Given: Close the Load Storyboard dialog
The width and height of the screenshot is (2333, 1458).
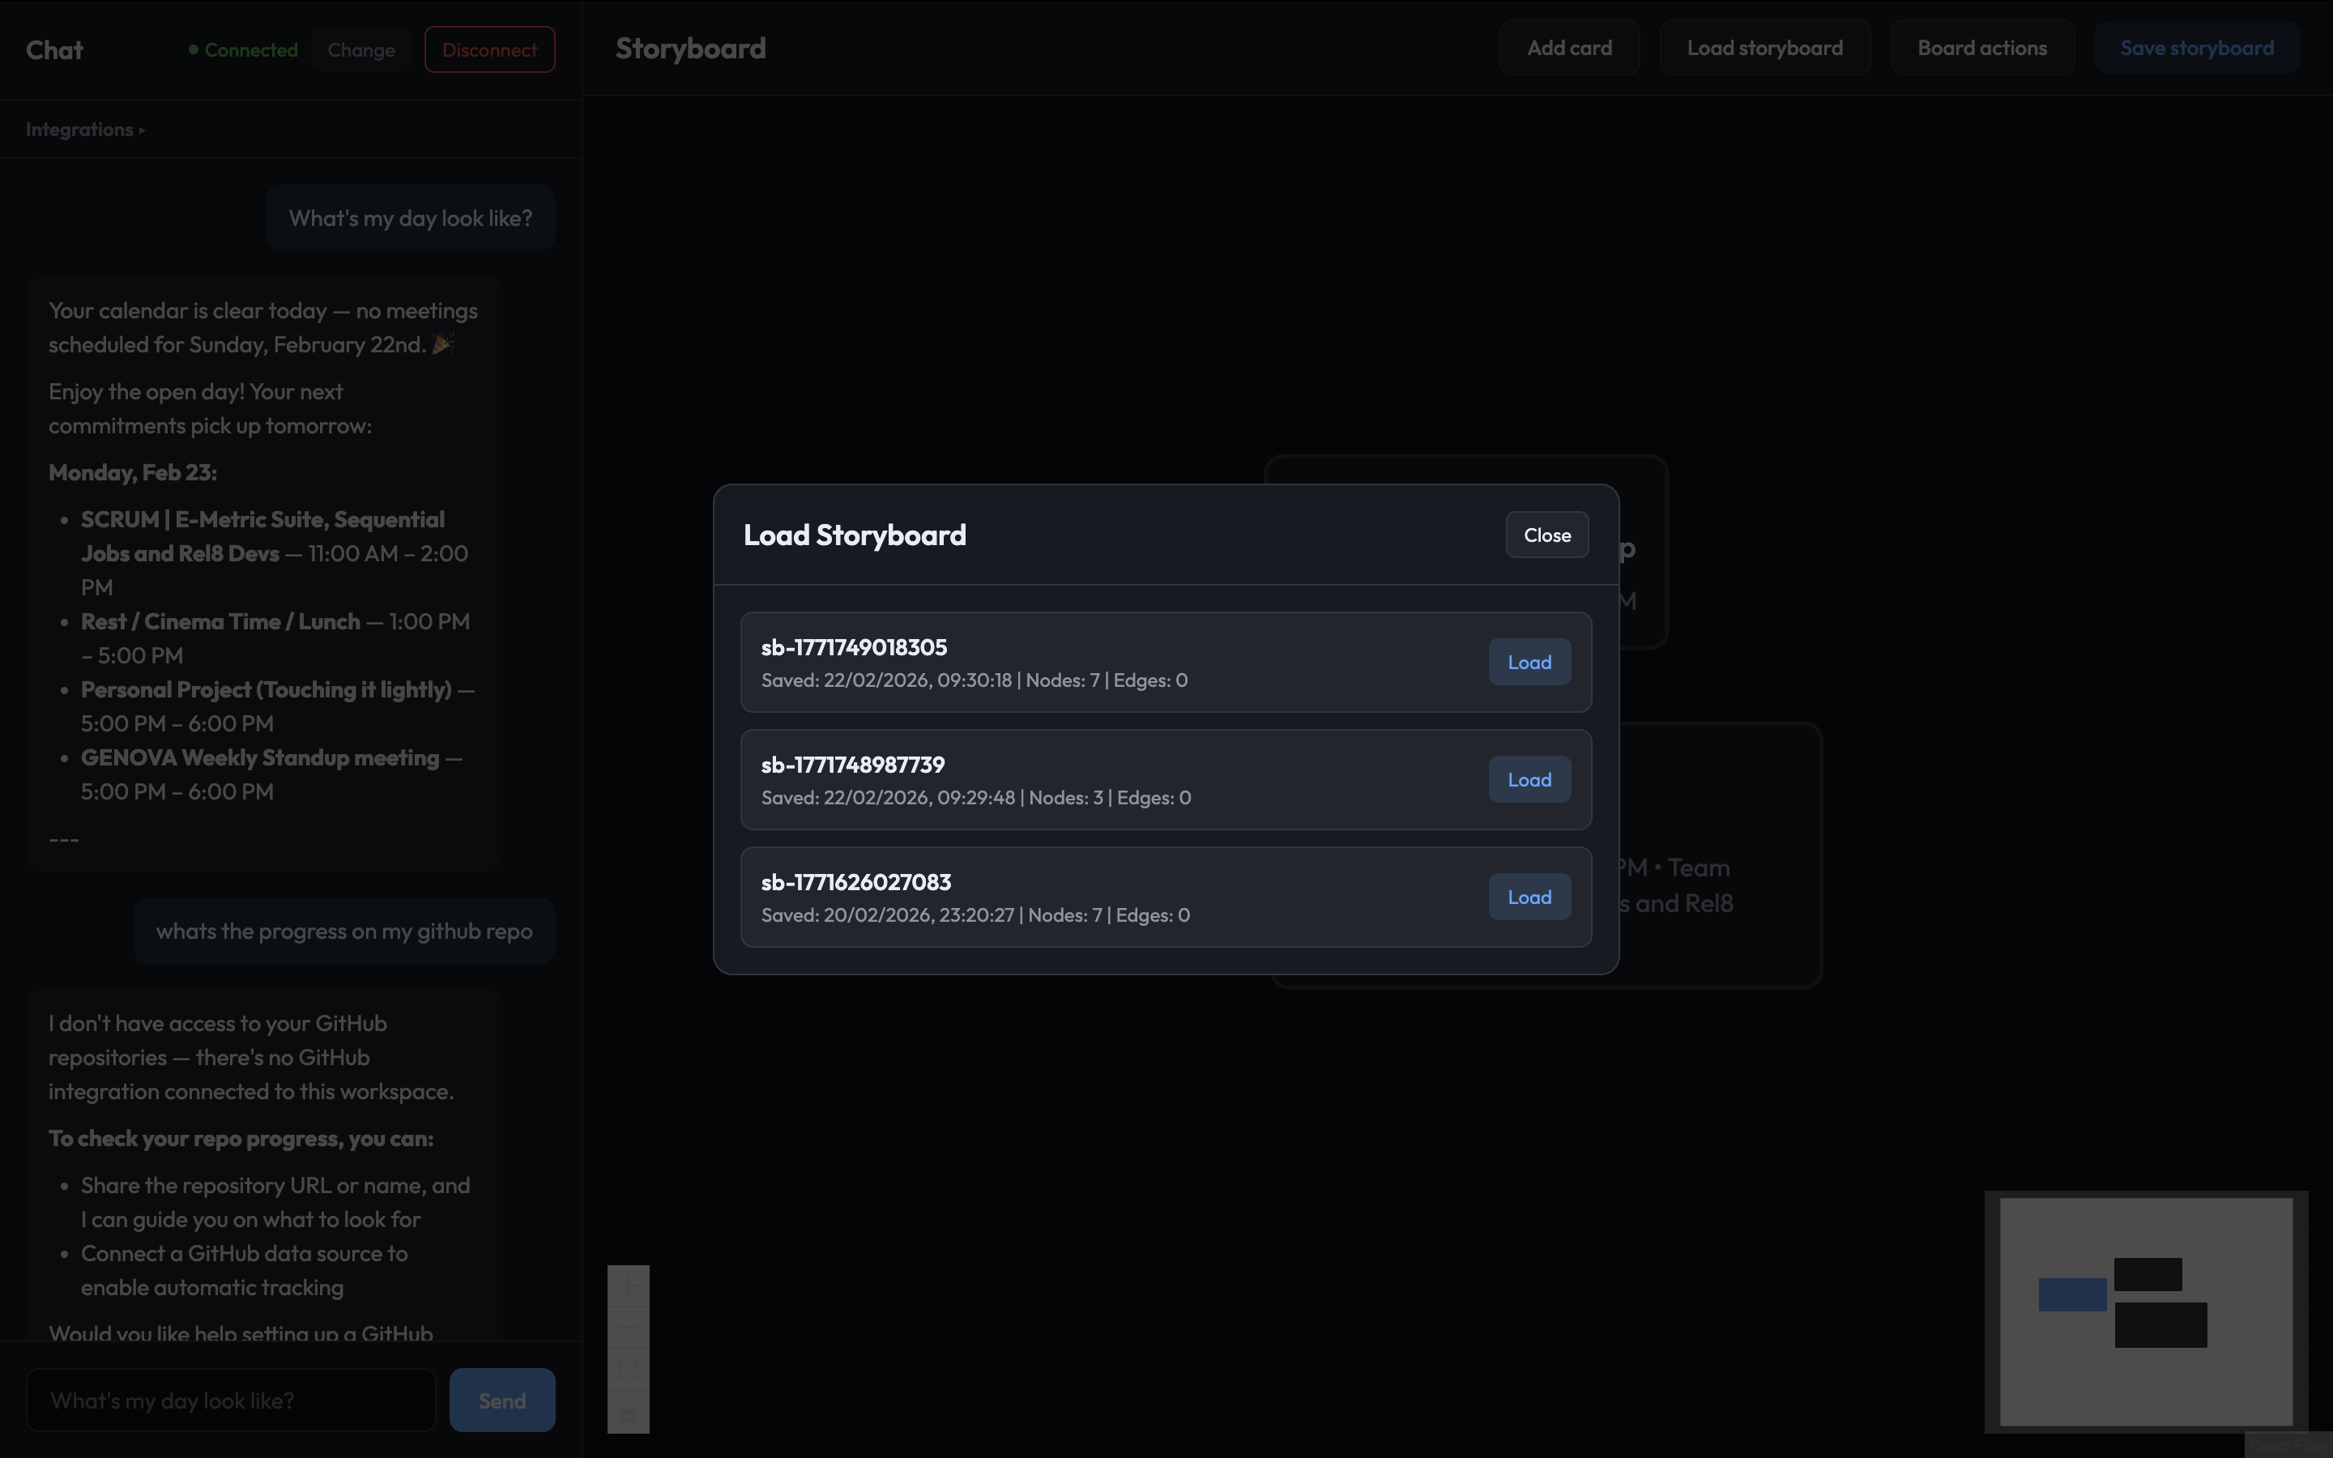Looking at the screenshot, I should (x=1546, y=535).
